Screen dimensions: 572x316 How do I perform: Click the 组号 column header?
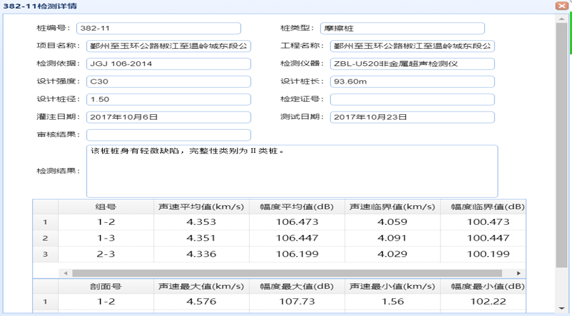pyautogui.click(x=105, y=207)
